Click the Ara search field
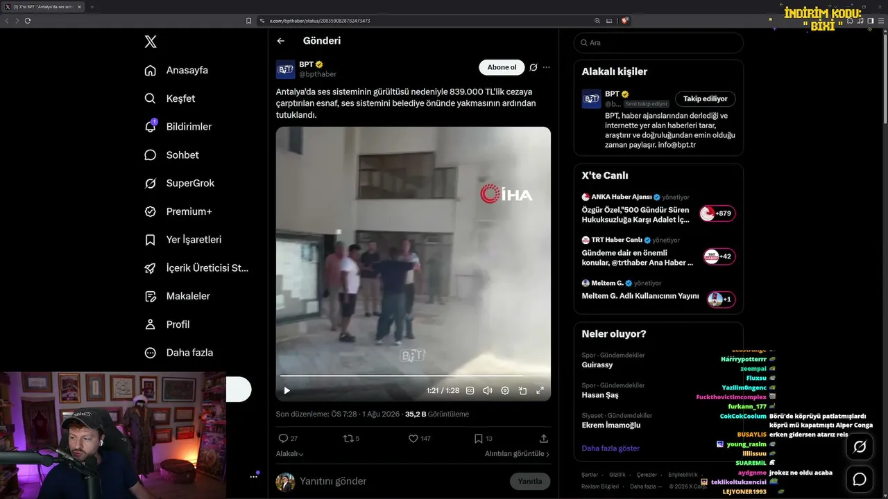 pos(658,43)
